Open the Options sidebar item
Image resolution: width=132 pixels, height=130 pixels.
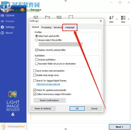point(7,15)
